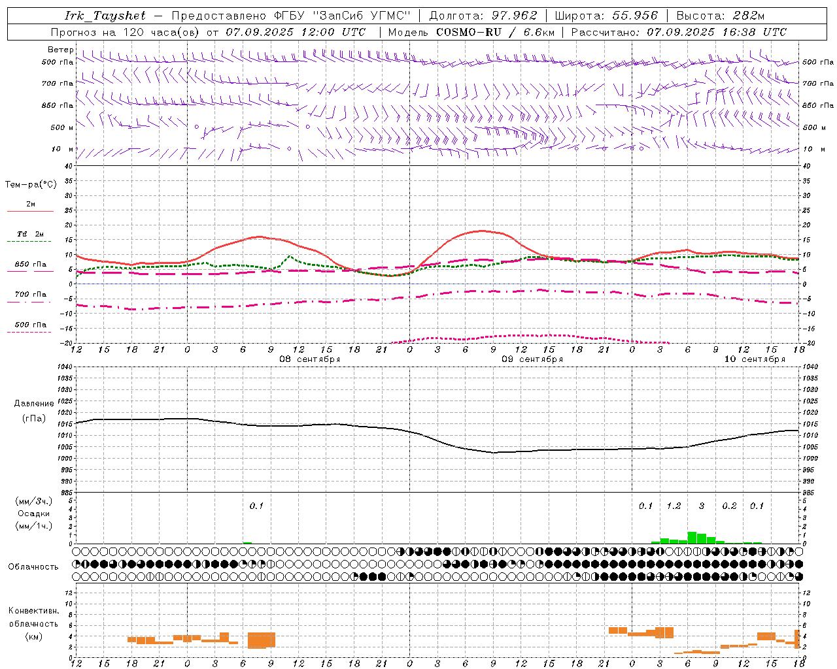The image size is (837, 669).
Task: Click the 09 сентября date label
Action: coord(532,359)
